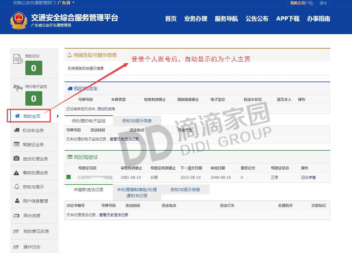
Task: Select 违法处理业务 in the sidebar
Action: coord(35,159)
